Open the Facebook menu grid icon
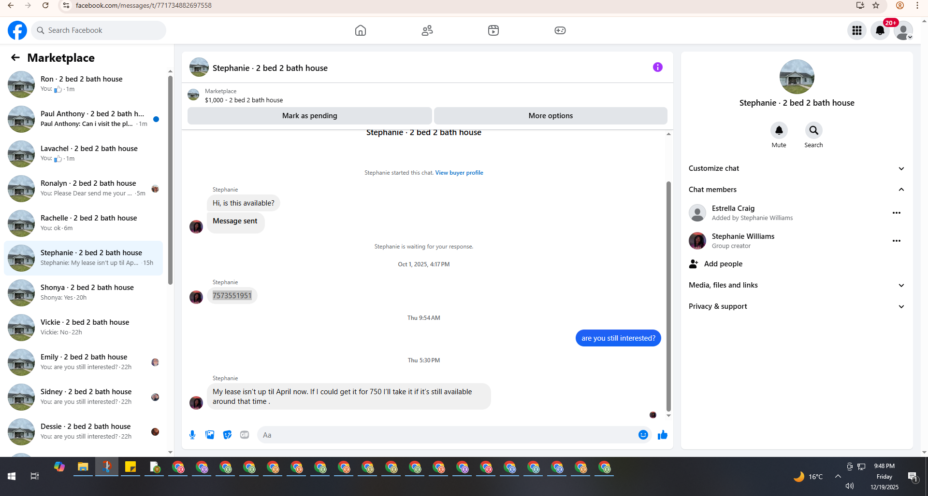This screenshot has height=496, width=928. click(x=857, y=30)
